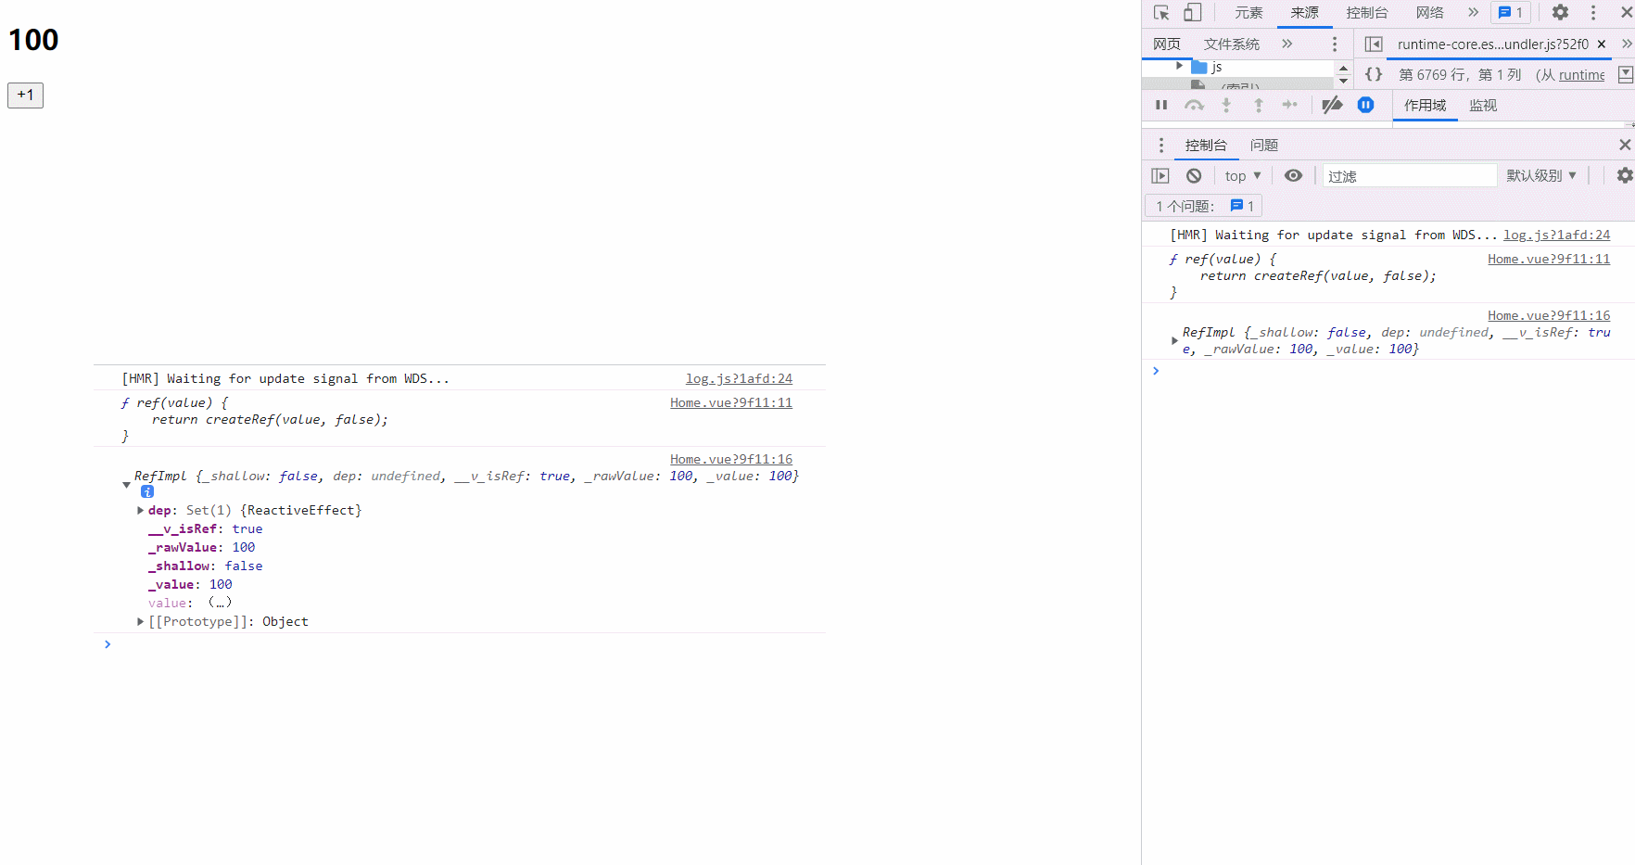Image resolution: width=1635 pixels, height=865 pixels.
Task: Open the log.js?1afd:24 source link in DevTools console
Action: 1556,235
